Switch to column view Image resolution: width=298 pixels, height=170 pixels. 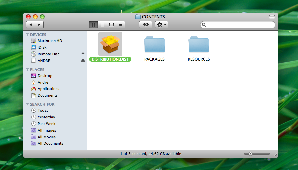coord(111,25)
